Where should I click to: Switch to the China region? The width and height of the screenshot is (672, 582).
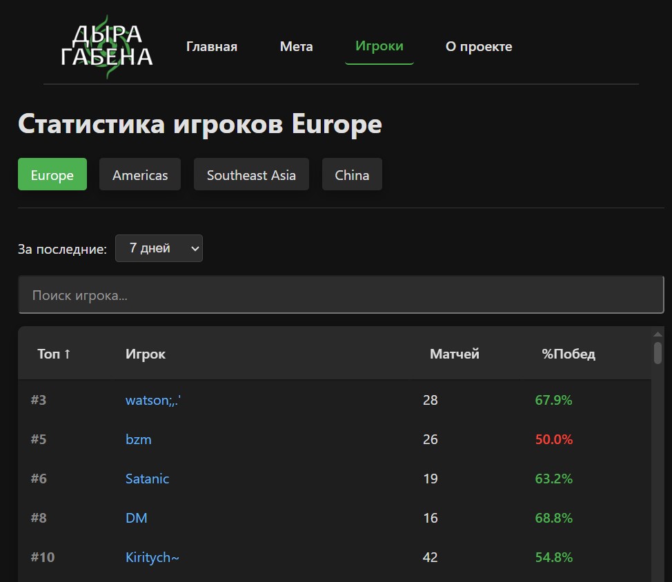click(352, 174)
